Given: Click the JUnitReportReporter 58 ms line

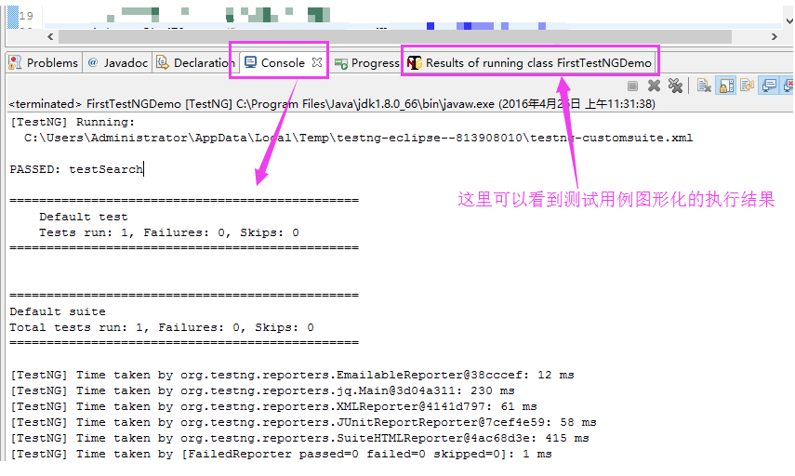Looking at the screenshot, I should (x=303, y=422).
